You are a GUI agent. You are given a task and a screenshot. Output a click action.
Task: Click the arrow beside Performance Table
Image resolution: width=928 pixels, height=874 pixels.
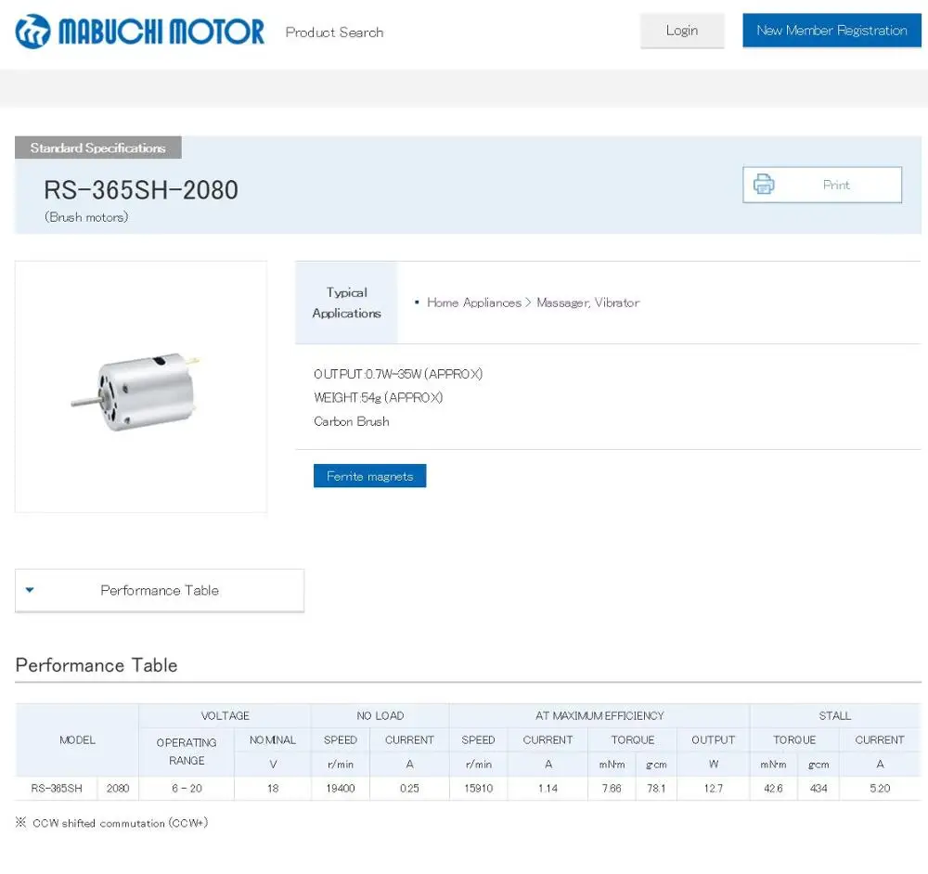(30, 590)
